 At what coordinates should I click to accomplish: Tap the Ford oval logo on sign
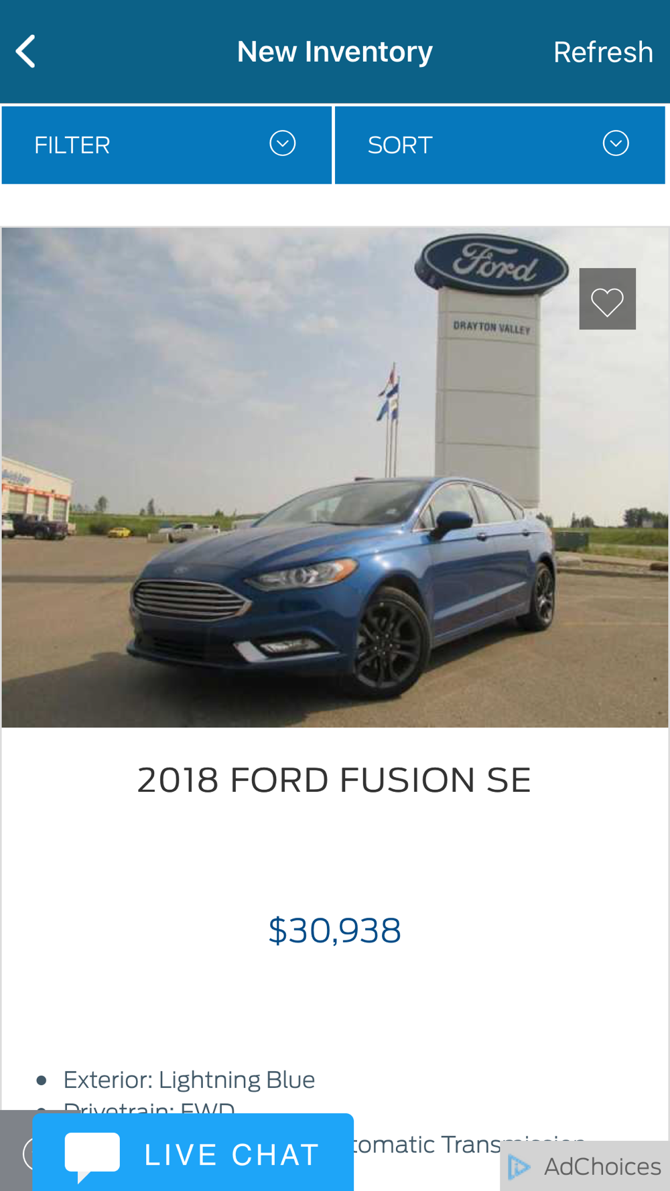click(x=491, y=263)
